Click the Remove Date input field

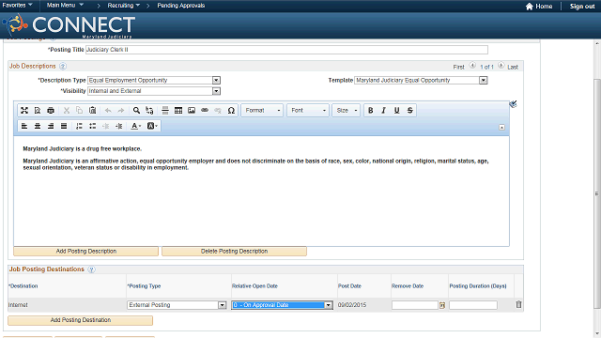pyautogui.click(x=415, y=305)
